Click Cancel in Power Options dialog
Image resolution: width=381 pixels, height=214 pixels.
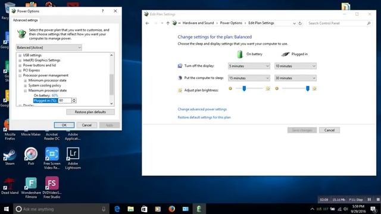click(x=87, y=125)
